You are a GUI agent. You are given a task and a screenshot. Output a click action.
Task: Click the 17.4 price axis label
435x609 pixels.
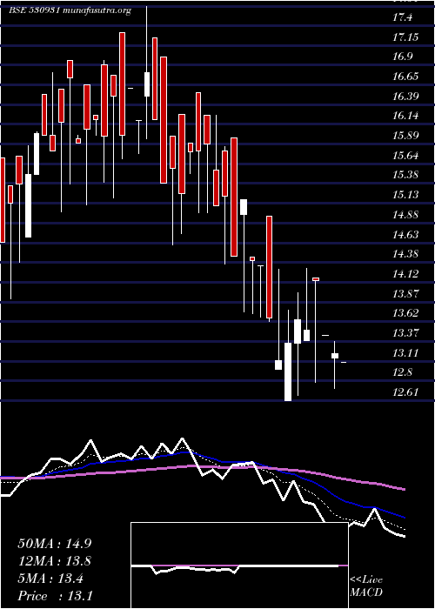point(402,17)
